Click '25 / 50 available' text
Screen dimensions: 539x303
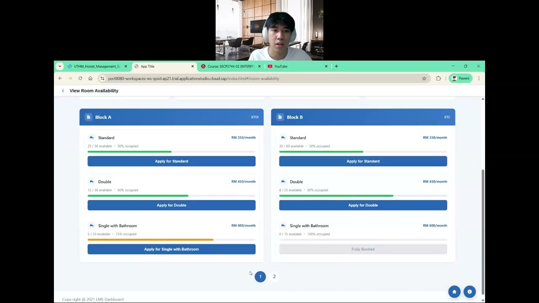coord(100,146)
